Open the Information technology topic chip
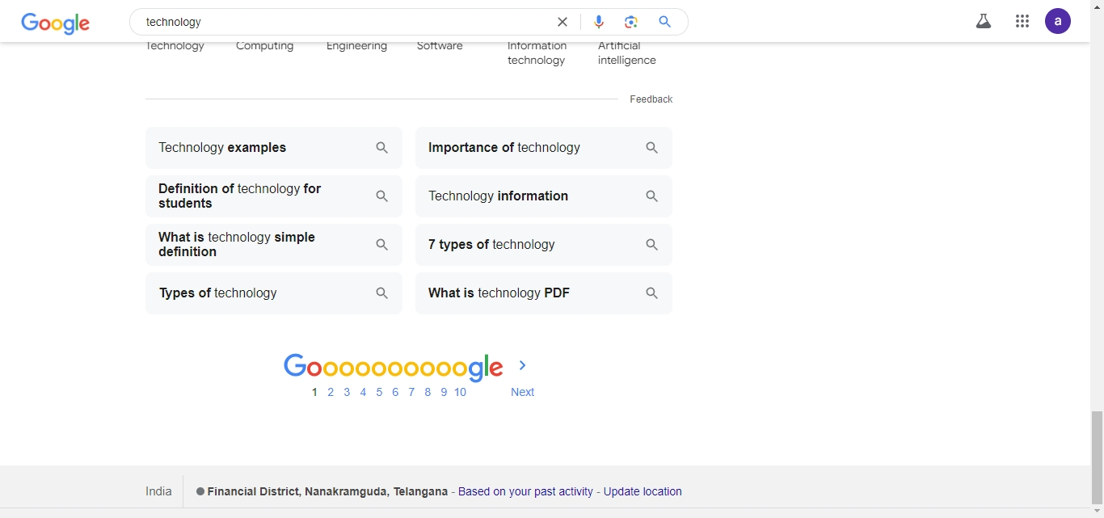This screenshot has height=518, width=1104. 537,53
